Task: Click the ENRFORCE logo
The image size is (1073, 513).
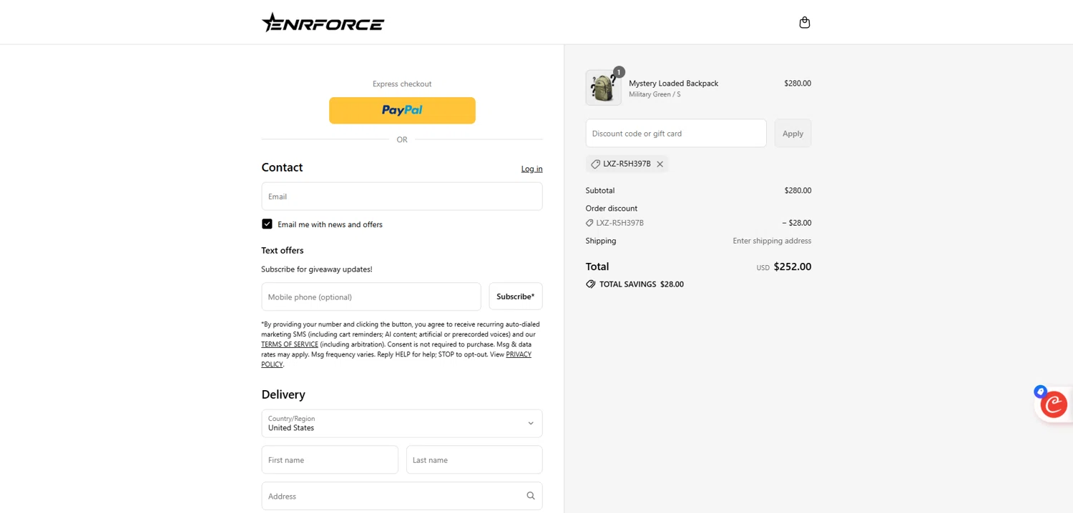Action: coord(323,23)
